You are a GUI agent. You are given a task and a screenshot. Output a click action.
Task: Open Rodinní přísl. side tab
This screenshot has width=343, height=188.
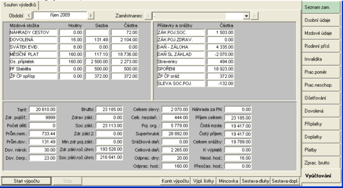[x=321, y=46]
